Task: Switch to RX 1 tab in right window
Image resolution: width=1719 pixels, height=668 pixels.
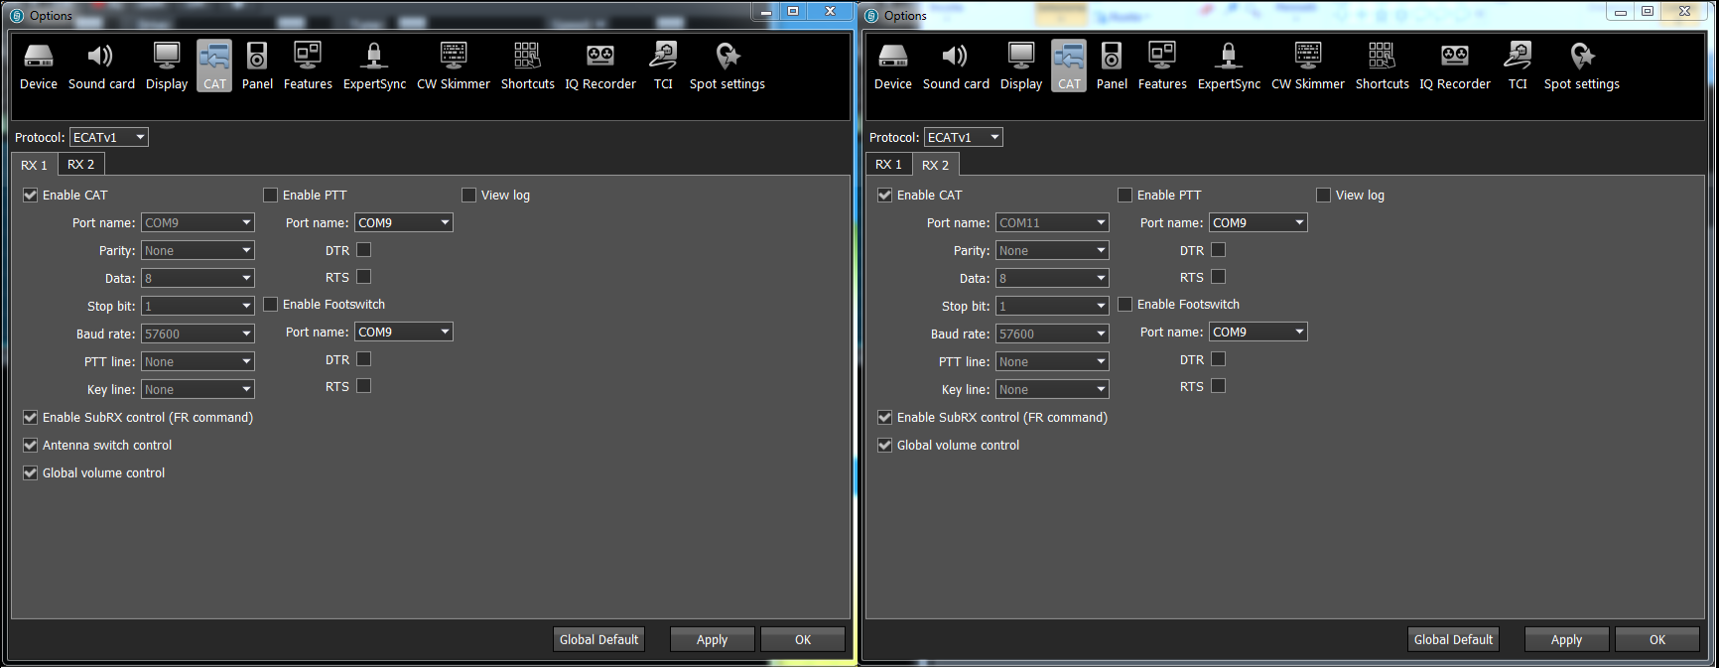Action: 888,165
